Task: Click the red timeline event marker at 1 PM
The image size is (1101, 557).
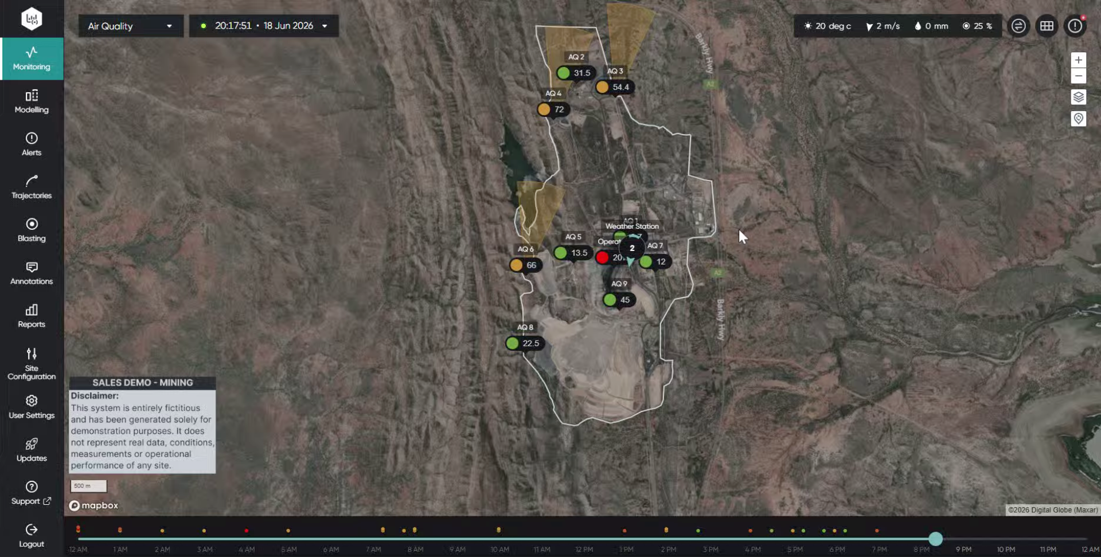Action: coord(624,531)
